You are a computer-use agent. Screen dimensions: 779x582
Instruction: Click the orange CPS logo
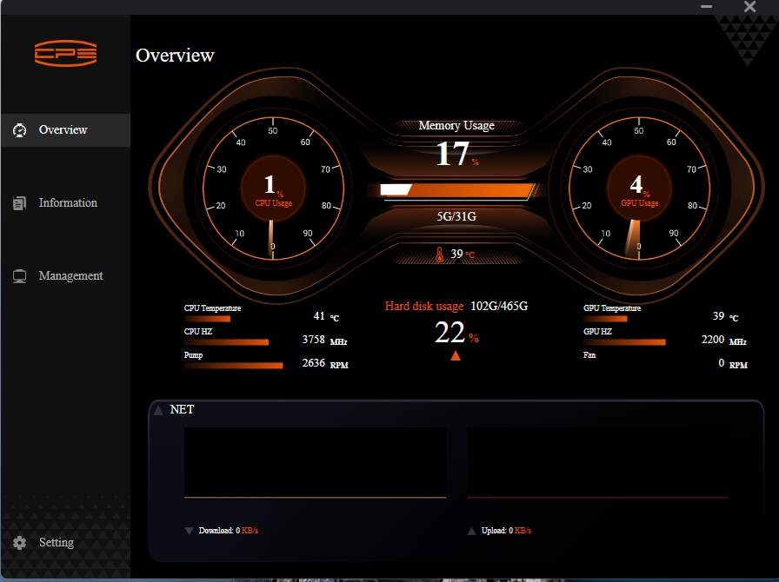point(65,53)
